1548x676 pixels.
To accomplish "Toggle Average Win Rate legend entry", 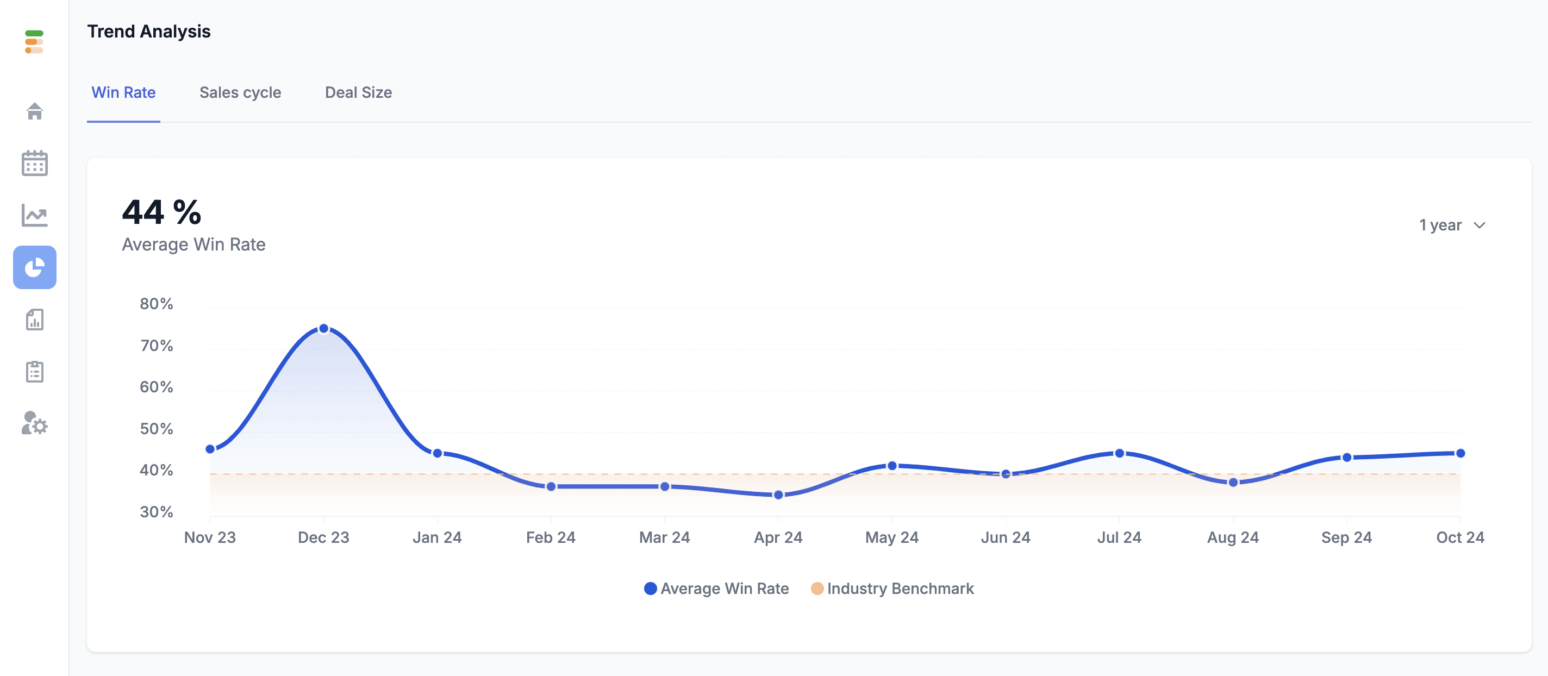I will point(716,589).
